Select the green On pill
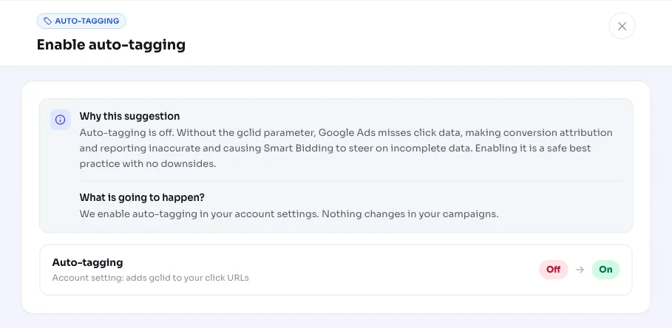This screenshot has width=672, height=328. pyautogui.click(x=605, y=270)
